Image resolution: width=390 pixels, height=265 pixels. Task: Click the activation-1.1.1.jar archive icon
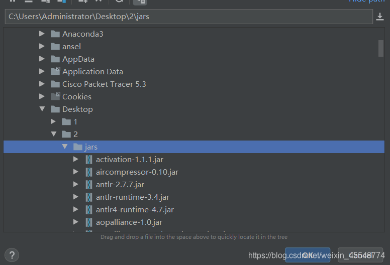[89, 160]
